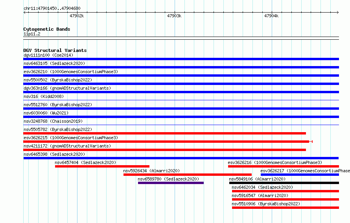This screenshot has width=350, height=223.
Task: Click the blue bar under nsv6465398
Action: [181, 158]
